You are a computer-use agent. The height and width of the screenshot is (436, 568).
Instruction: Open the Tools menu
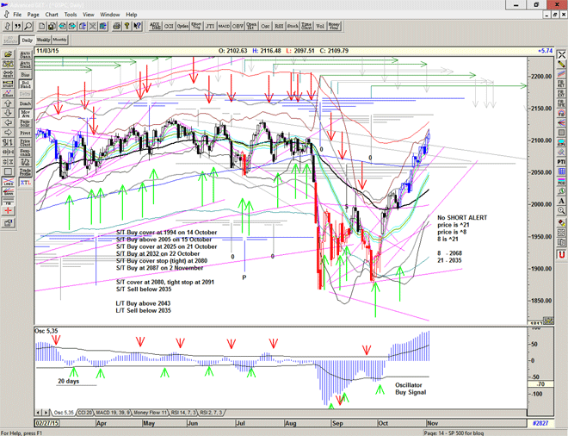pos(70,15)
